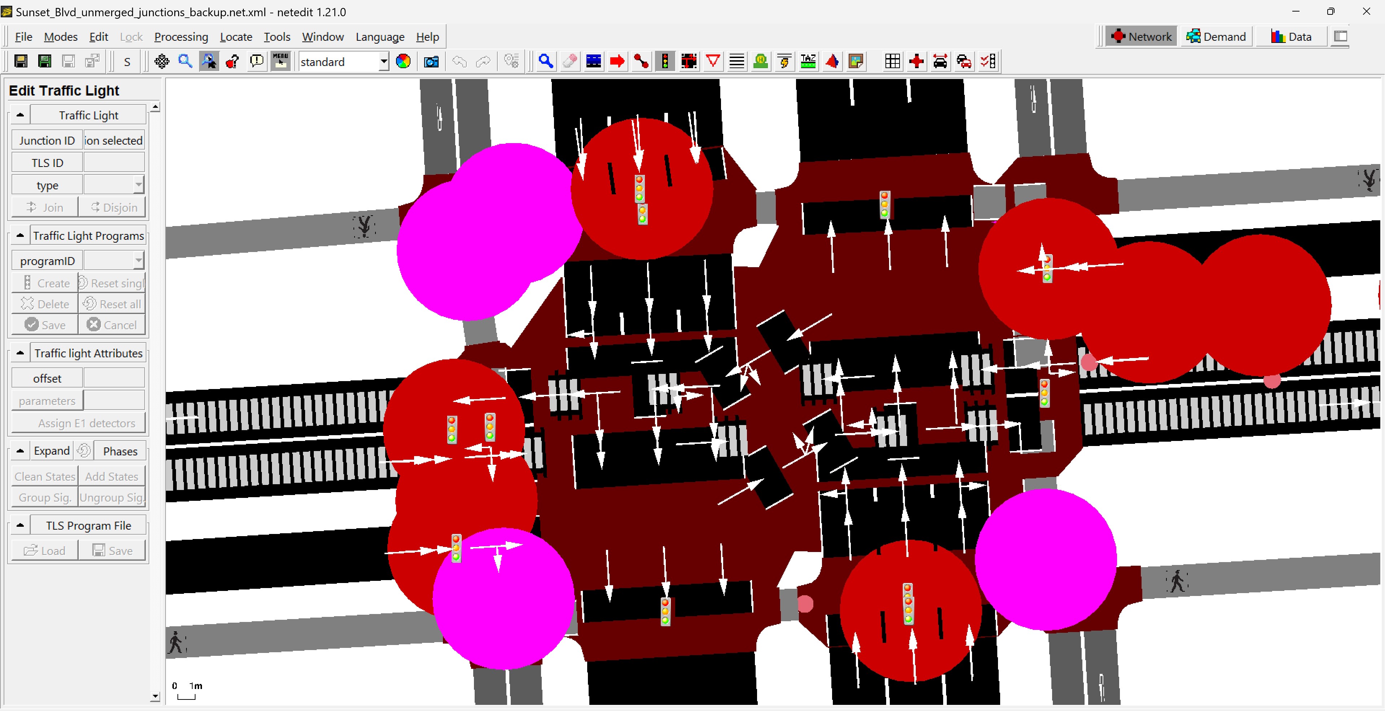Click the recenter view icon
Viewport: 1385px width, 711px height.
click(x=161, y=61)
